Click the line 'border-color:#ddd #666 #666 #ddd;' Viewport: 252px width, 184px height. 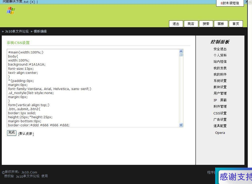39,125
